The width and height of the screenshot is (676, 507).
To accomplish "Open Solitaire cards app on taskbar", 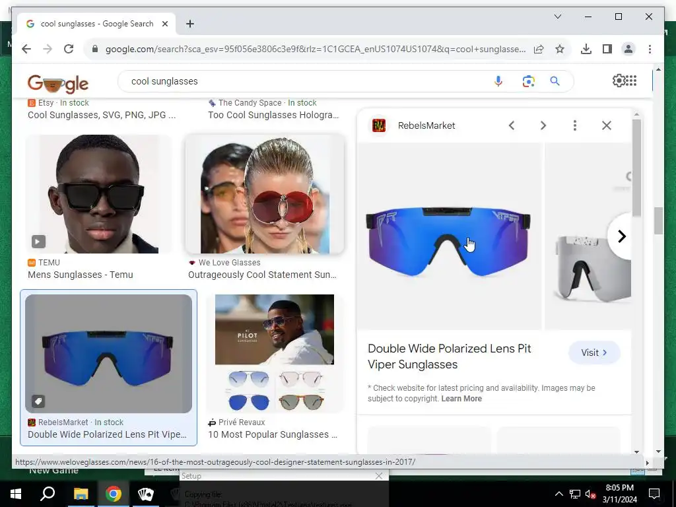I will click(x=146, y=494).
